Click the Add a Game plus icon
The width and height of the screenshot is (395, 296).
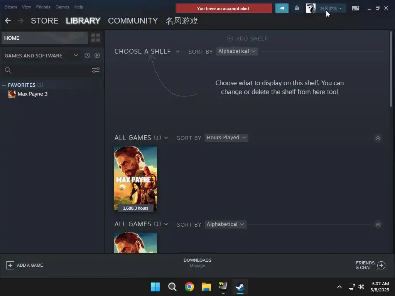coord(10,265)
